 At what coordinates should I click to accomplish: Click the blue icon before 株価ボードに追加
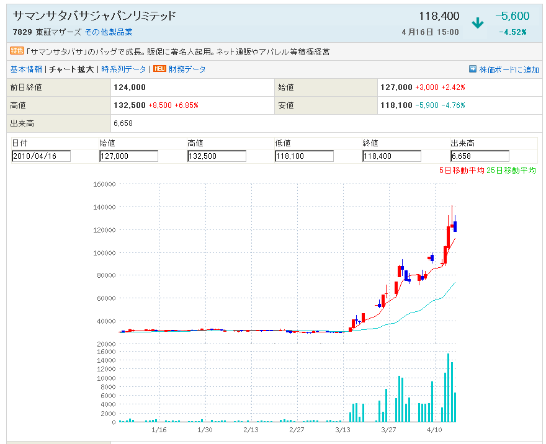coord(472,69)
